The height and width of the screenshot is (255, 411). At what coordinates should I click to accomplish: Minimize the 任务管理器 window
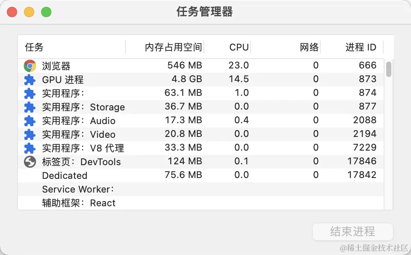(x=29, y=12)
